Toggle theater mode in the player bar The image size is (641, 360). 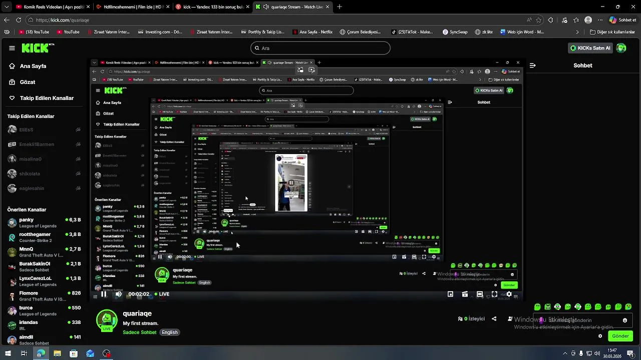(480, 294)
